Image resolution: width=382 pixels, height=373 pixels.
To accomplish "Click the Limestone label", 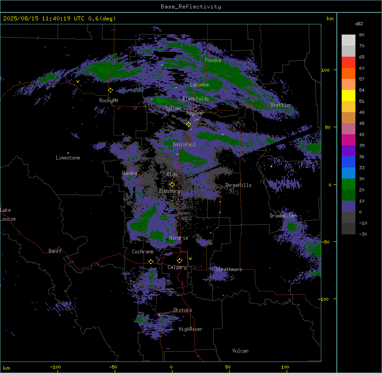I will coord(68,158).
